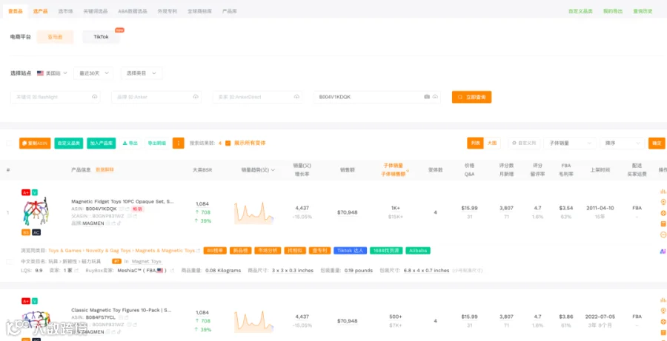Click the first product's magnetic toy thumbnail
The width and height of the screenshot is (667, 341).
(x=35, y=212)
